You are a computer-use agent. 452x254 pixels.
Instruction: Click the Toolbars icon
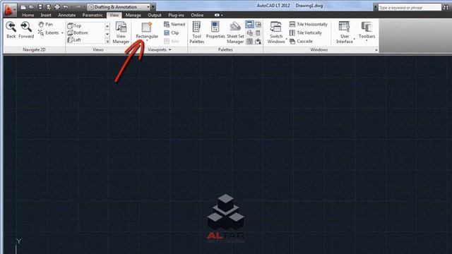point(367,28)
